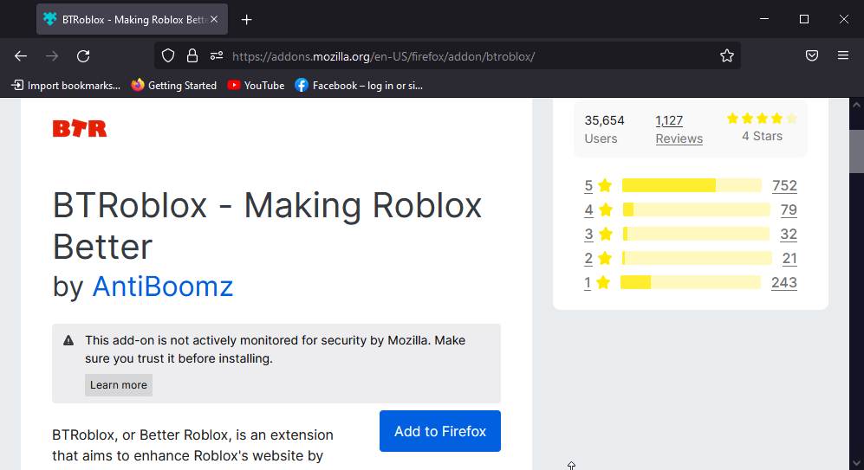Image resolution: width=864 pixels, height=470 pixels.
Task: Click Learn more about add-on security
Action: click(119, 384)
